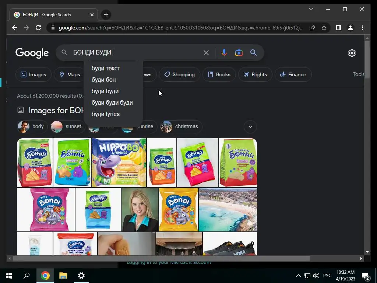Select the Maps filter tab
Image resolution: width=377 pixels, height=283 pixels.
point(70,74)
